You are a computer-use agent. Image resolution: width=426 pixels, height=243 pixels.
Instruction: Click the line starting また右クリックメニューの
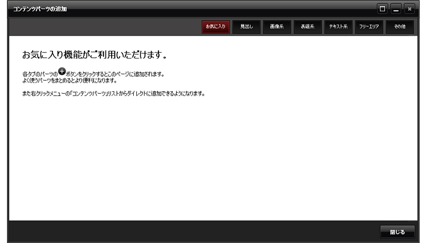[114, 93]
